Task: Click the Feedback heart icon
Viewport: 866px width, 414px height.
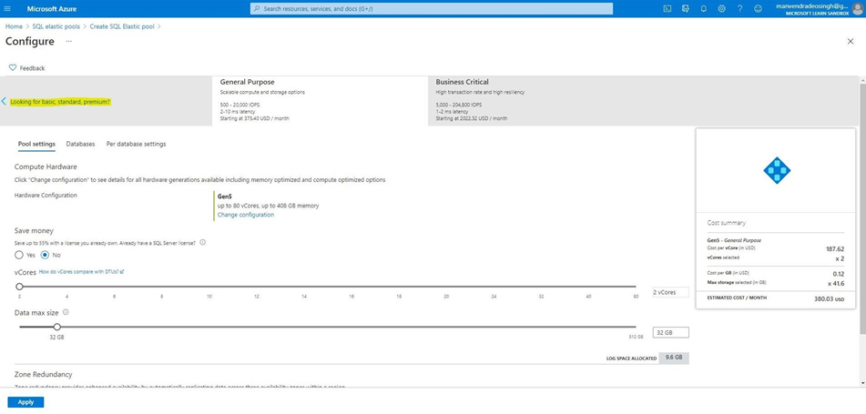Action: 13,68
